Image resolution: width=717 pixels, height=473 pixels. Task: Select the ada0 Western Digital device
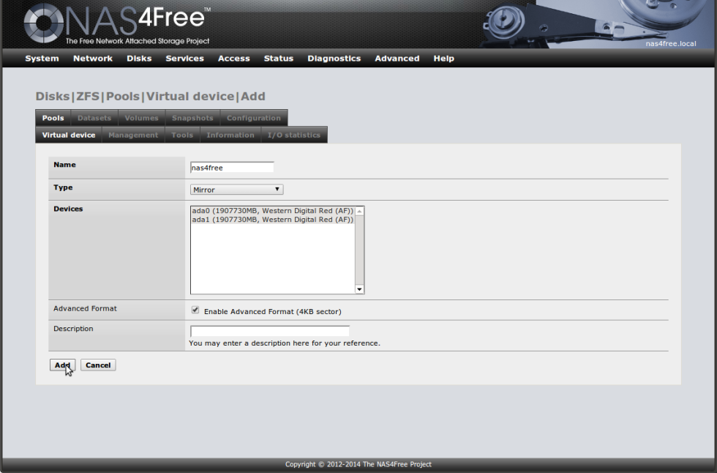(271, 211)
